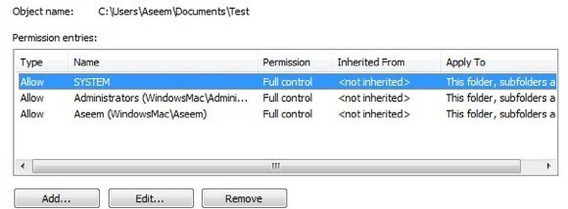The width and height of the screenshot is (568, 209).
Task: Click the Add... button
Action: click(x=56, y=198)
